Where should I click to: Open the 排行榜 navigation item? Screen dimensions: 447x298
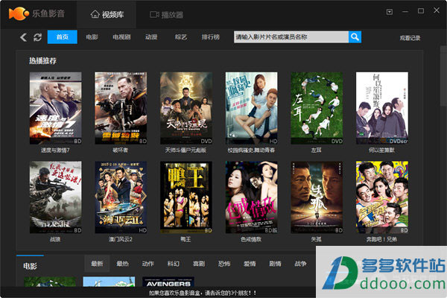tap(211, 37)
